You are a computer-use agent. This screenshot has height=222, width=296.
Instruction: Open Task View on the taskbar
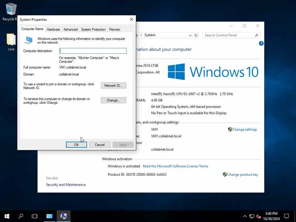(x=35, y=216)
